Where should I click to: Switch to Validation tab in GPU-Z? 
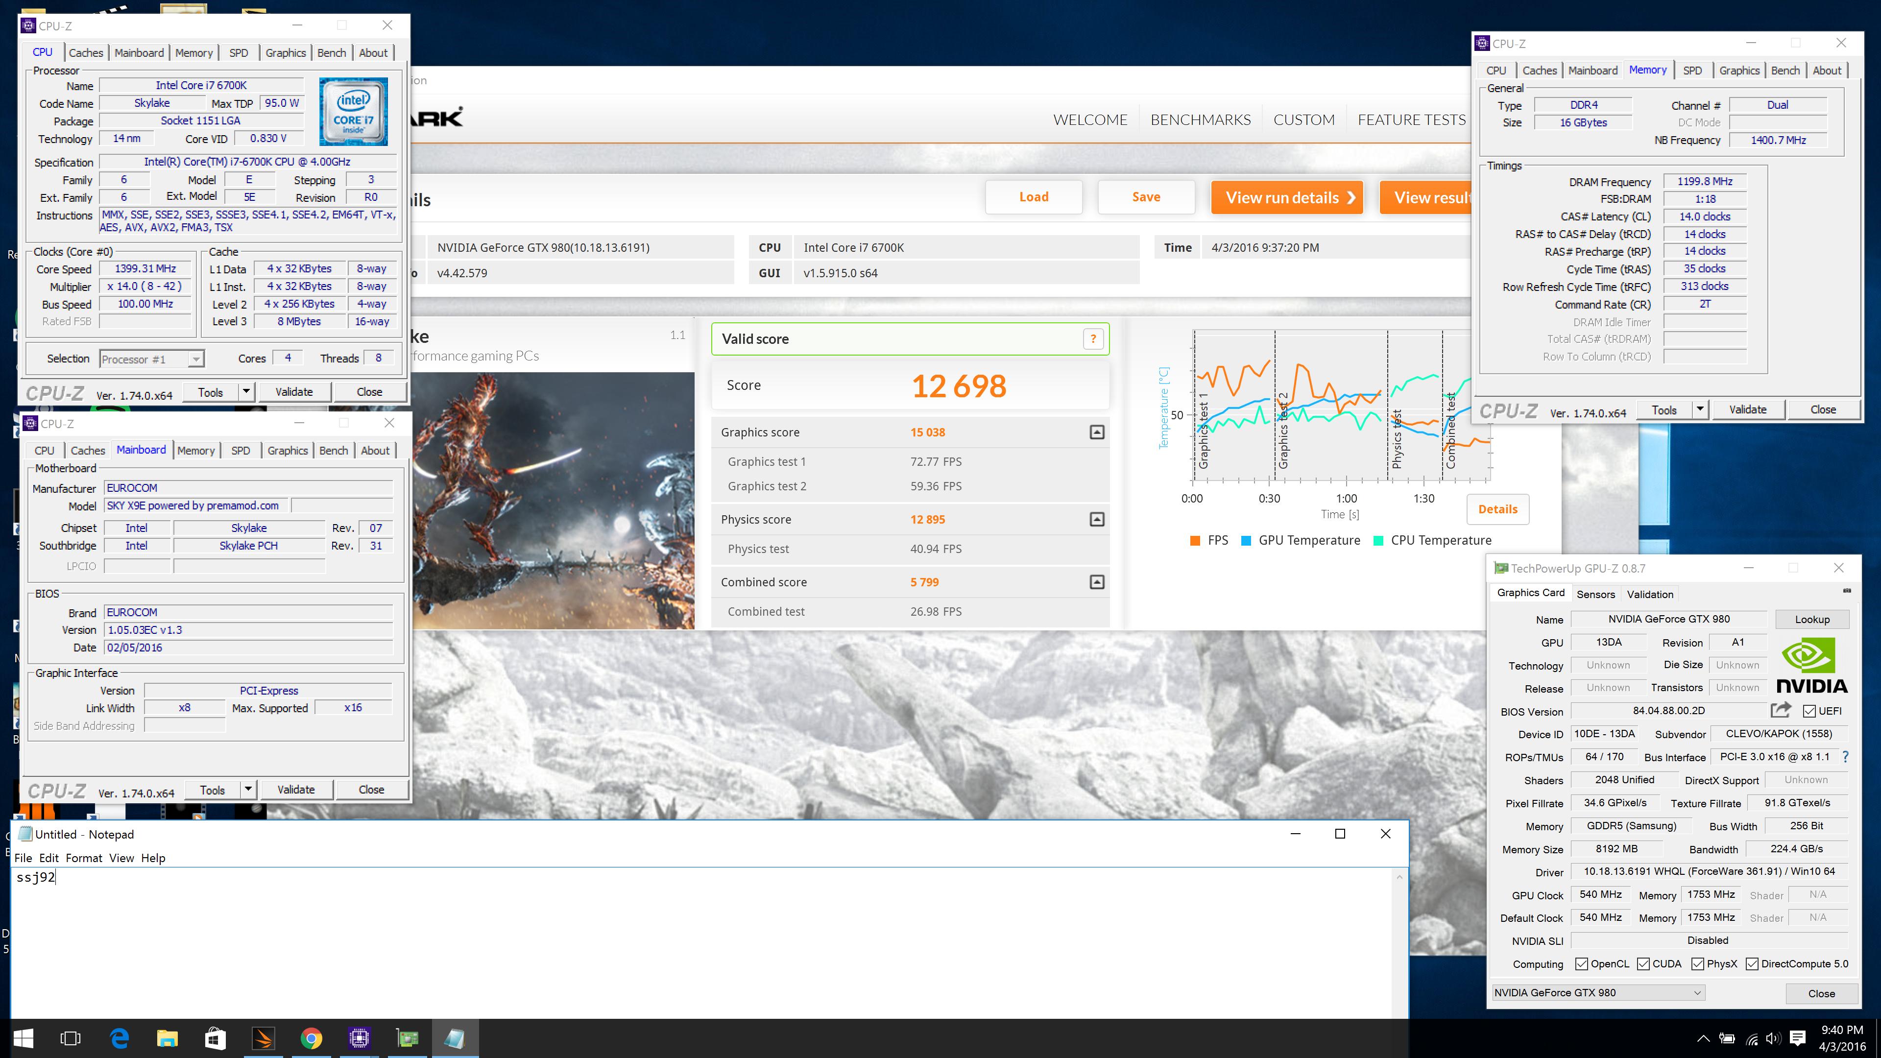pyautogui.click(x=1649, y=594)
